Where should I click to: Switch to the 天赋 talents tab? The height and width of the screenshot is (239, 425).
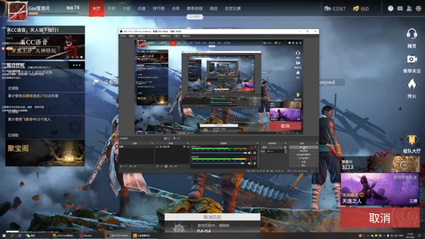[126, 8]
